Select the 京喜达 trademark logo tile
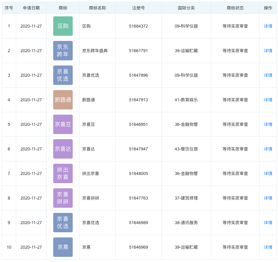 click(63, 149)
